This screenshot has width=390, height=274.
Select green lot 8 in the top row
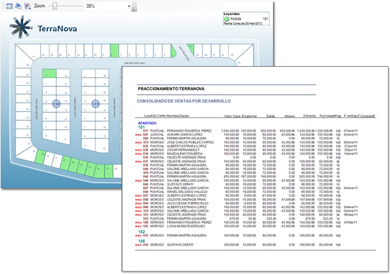pyautogui.click(x=114, y=51)
